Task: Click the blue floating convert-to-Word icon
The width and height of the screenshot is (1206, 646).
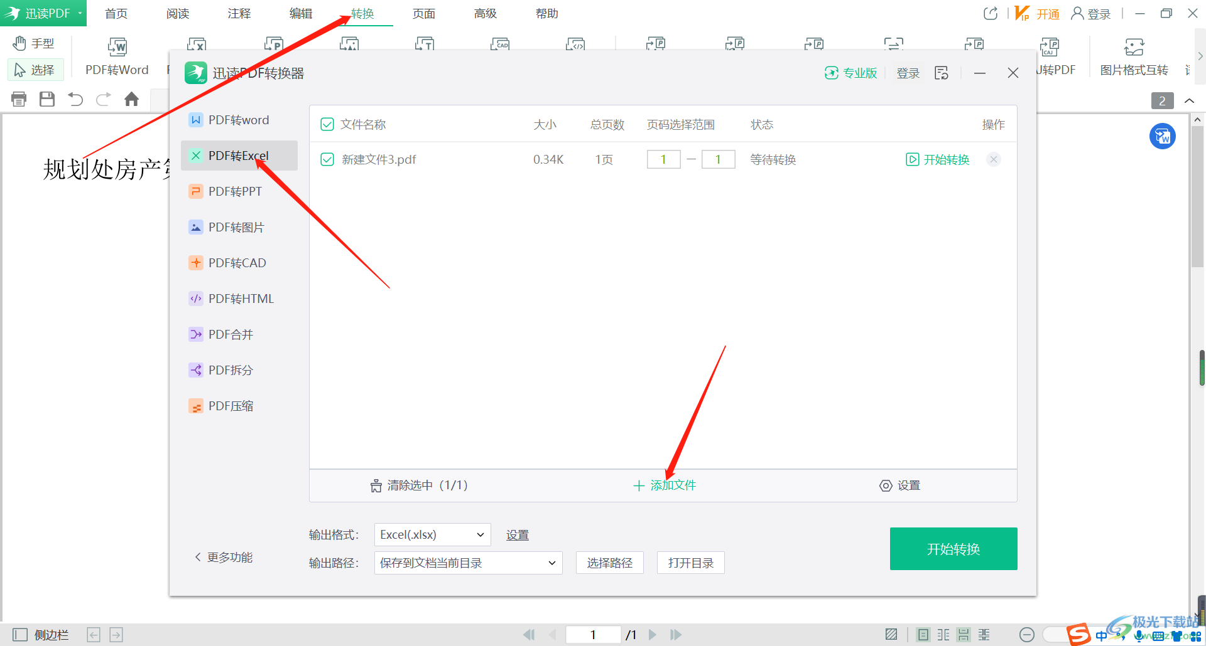Action: (x=1163, y=136)
